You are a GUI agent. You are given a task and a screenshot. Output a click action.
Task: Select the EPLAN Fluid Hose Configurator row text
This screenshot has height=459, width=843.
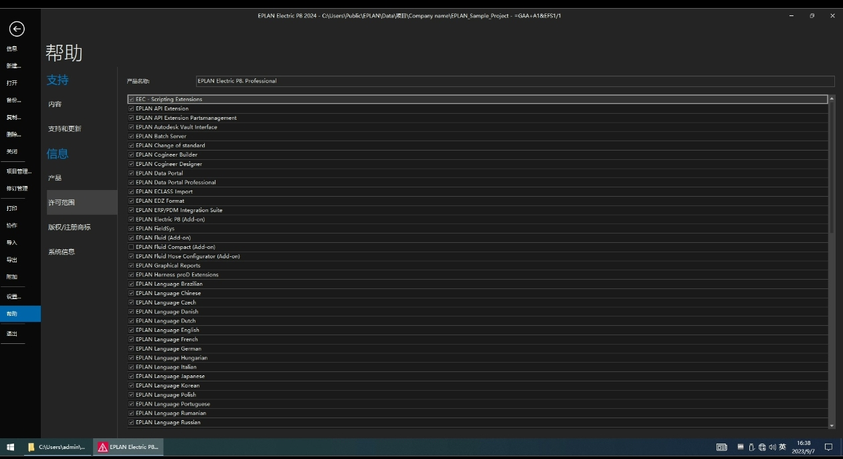(x=187, y=256)
